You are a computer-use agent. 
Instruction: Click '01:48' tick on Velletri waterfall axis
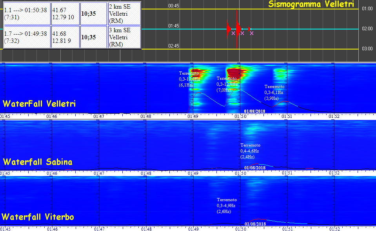[146, 116]
